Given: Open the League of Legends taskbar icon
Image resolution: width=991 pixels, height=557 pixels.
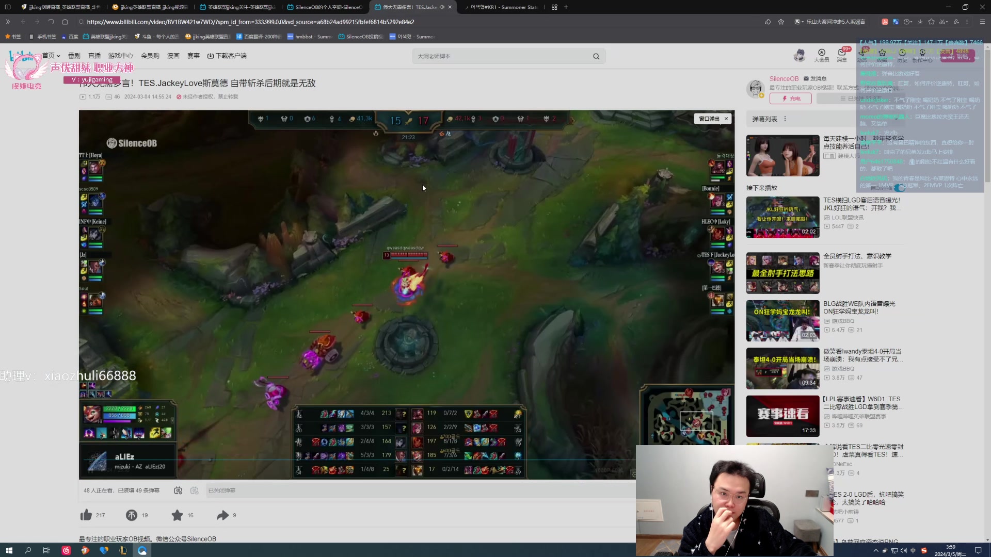Looking at the screenshot, I should pos(123,550).
